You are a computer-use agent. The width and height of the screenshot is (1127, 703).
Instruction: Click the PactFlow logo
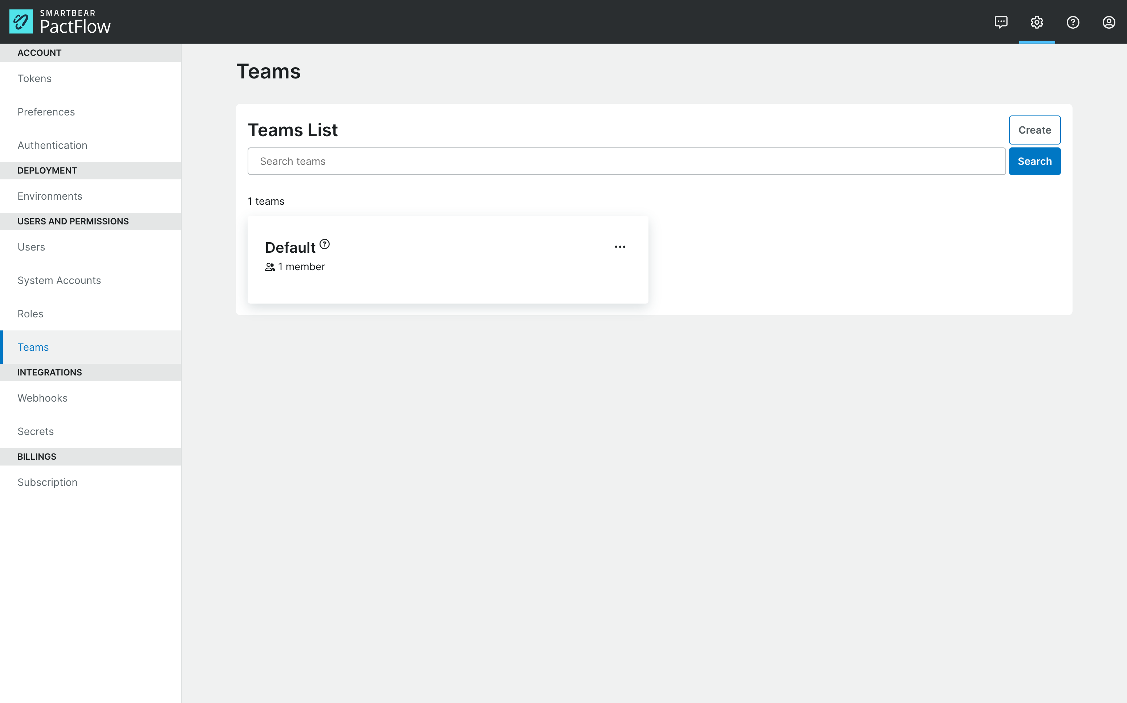(61, 21)
